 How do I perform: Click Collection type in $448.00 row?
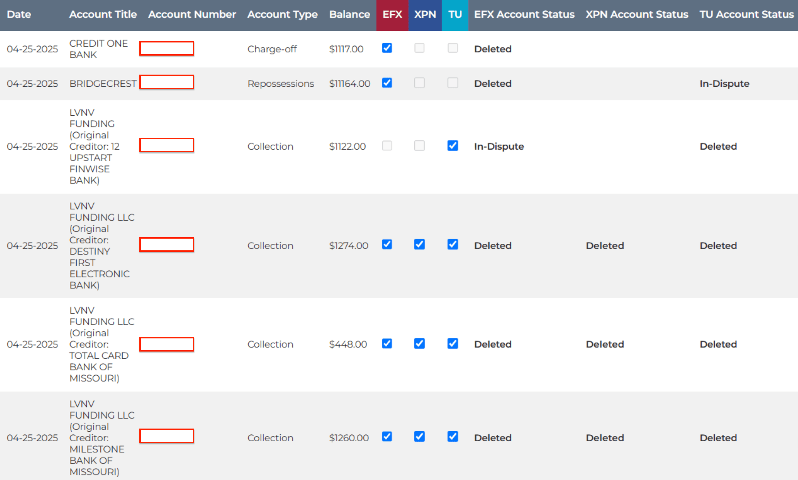coord(270,344)
